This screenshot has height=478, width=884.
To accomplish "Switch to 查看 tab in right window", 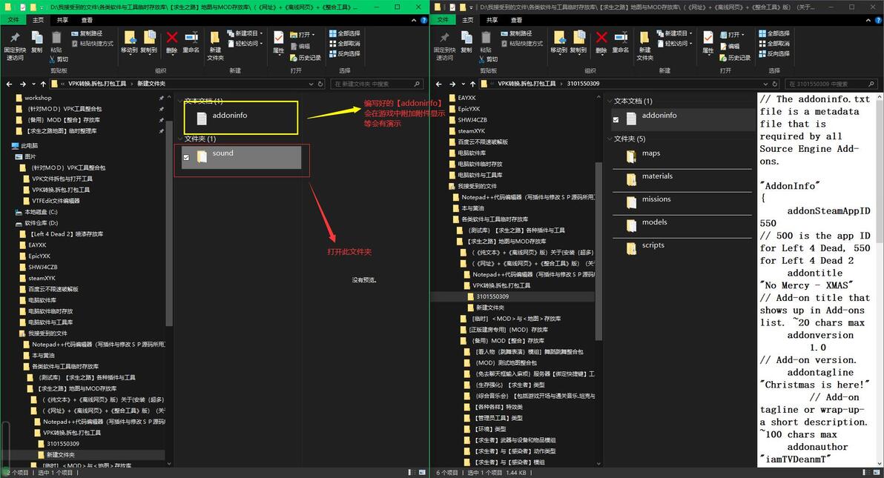I will coord(516,20).
